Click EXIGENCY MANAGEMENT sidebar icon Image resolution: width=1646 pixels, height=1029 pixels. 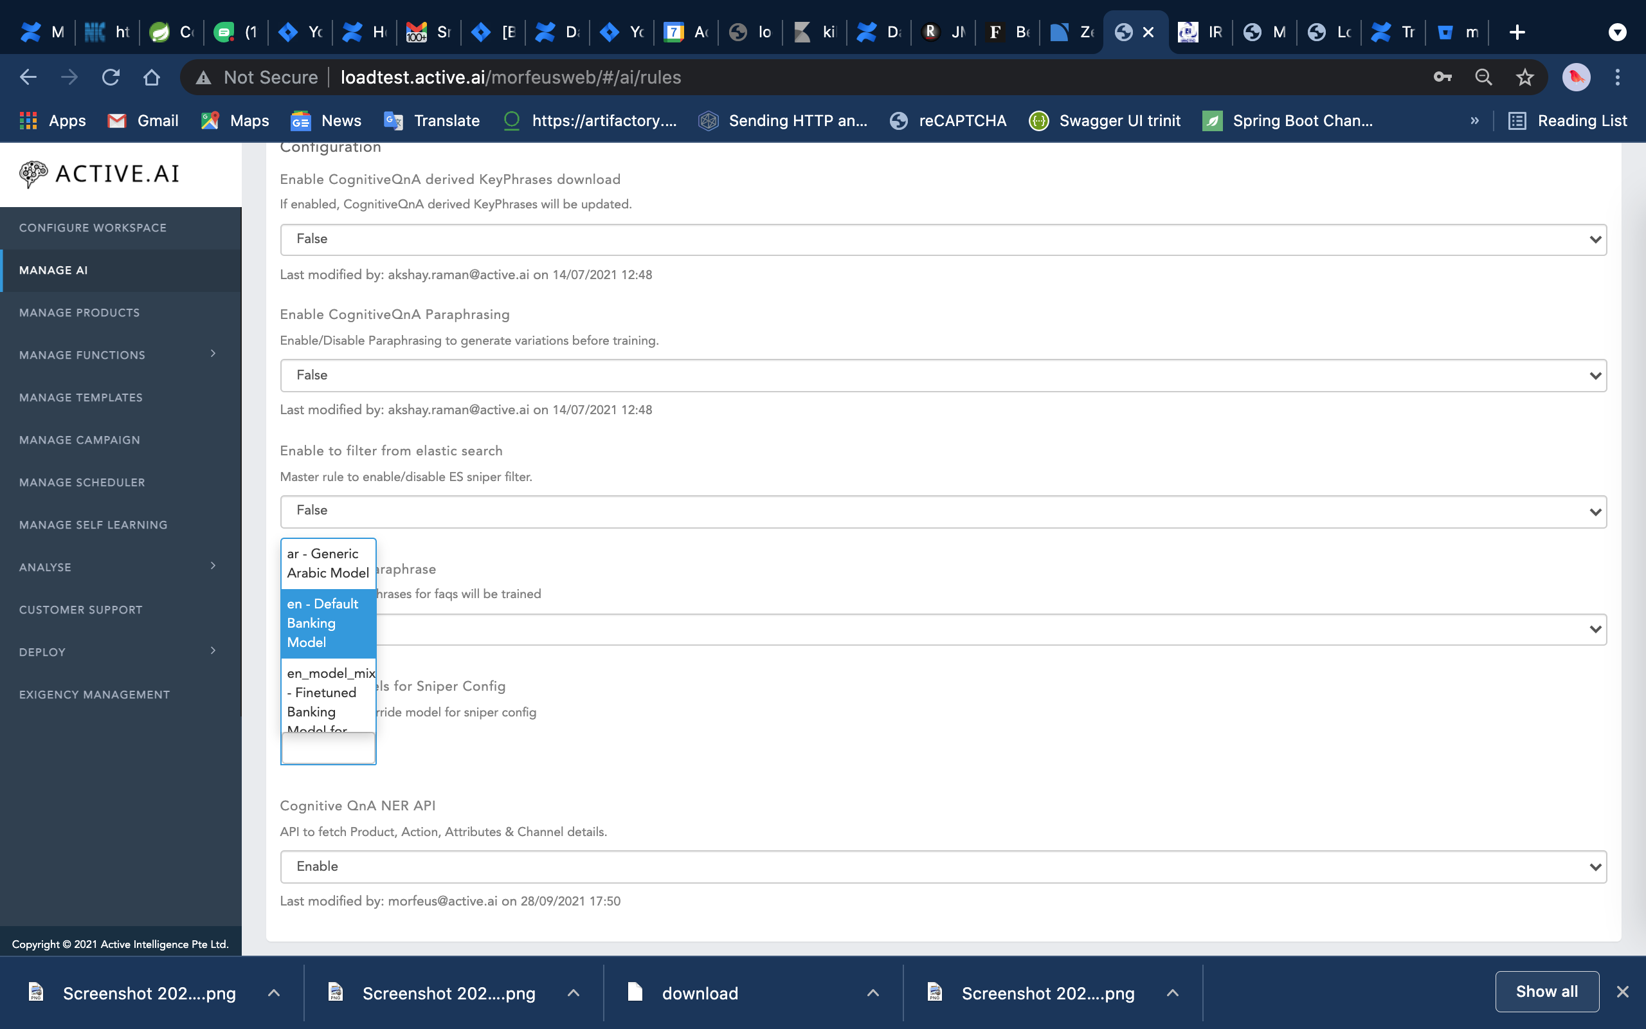[x=95, y=695]
